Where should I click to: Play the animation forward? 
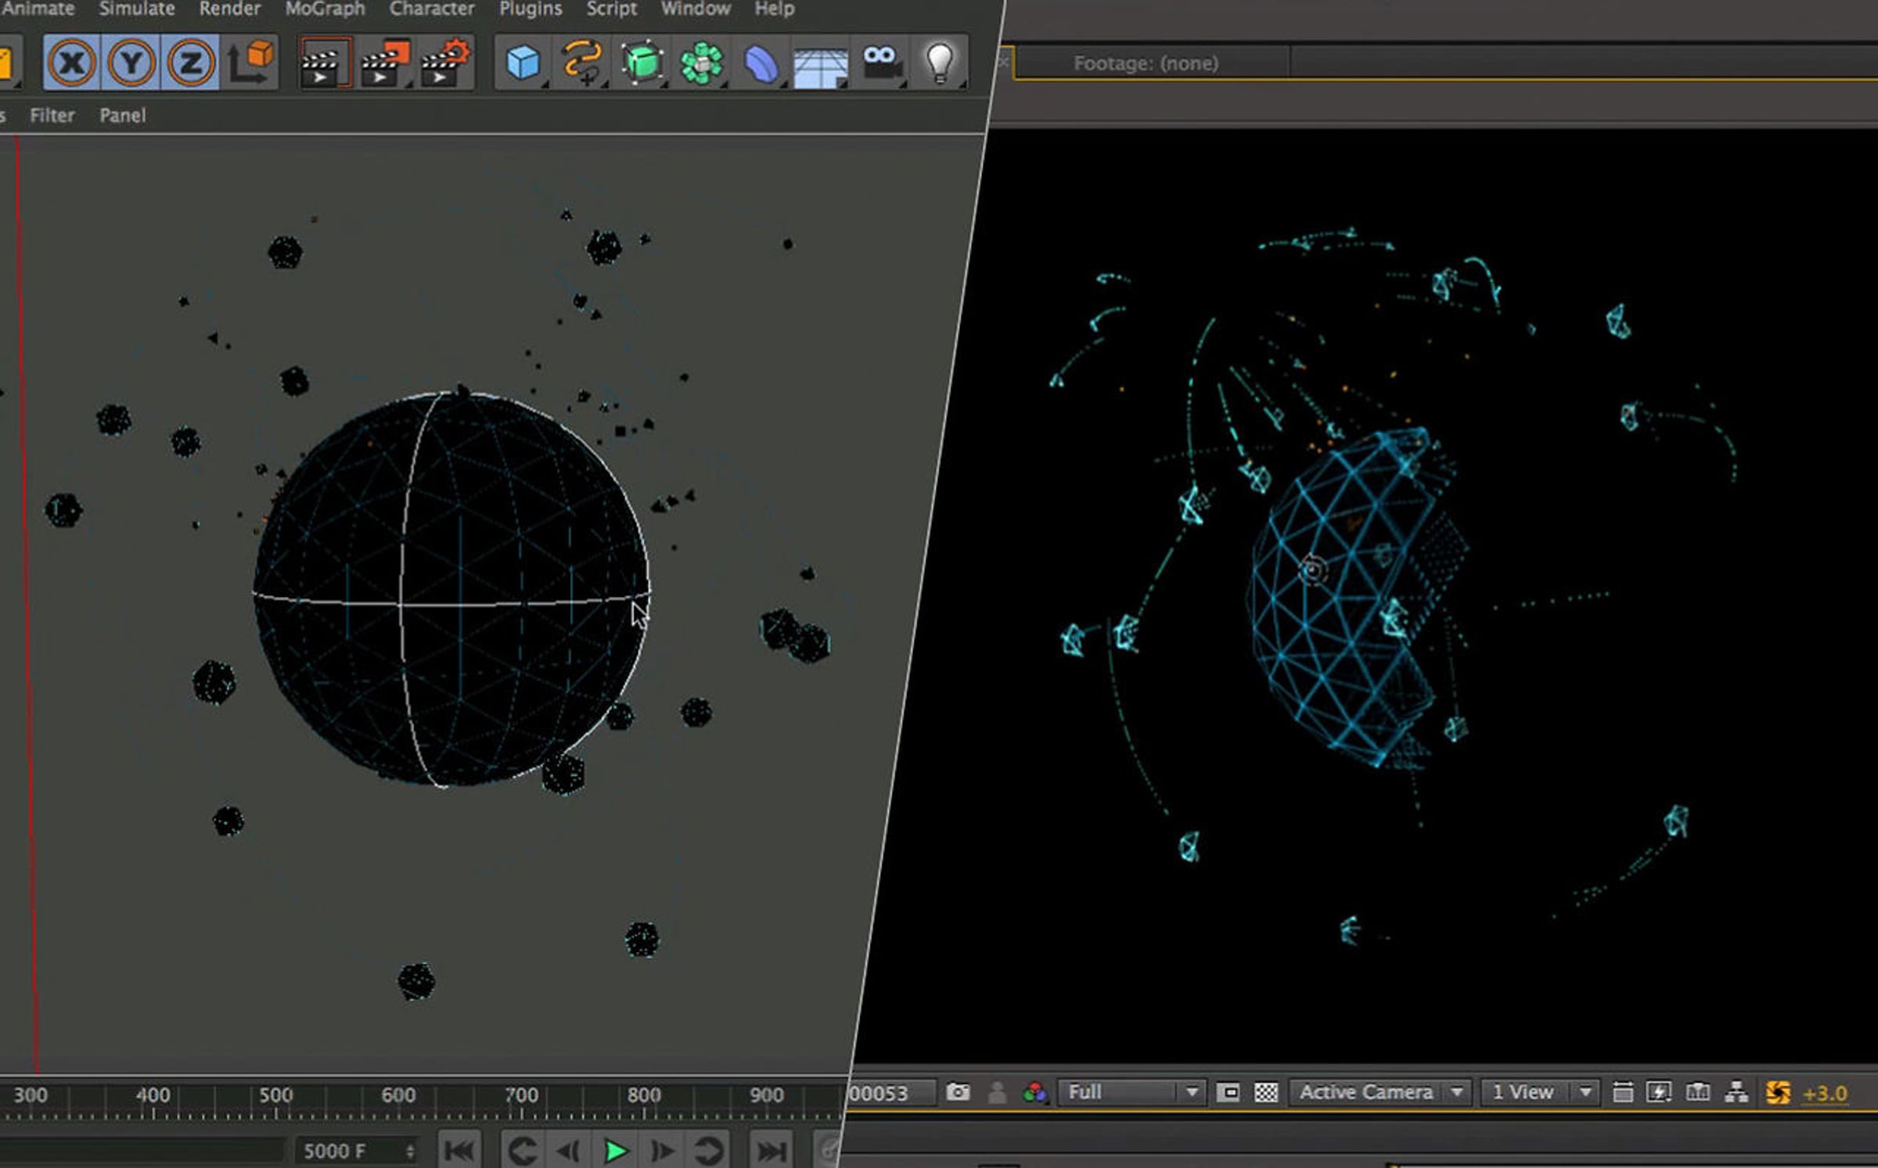coord(616,1151)
